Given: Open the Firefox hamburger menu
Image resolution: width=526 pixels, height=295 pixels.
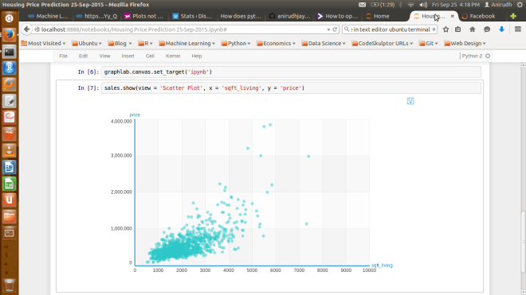Looking at the screenshot, I should pos(517,29).
